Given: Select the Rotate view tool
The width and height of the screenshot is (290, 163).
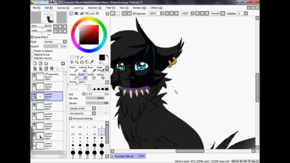Looking at the screenshot, I should click(x=82, y=62).
